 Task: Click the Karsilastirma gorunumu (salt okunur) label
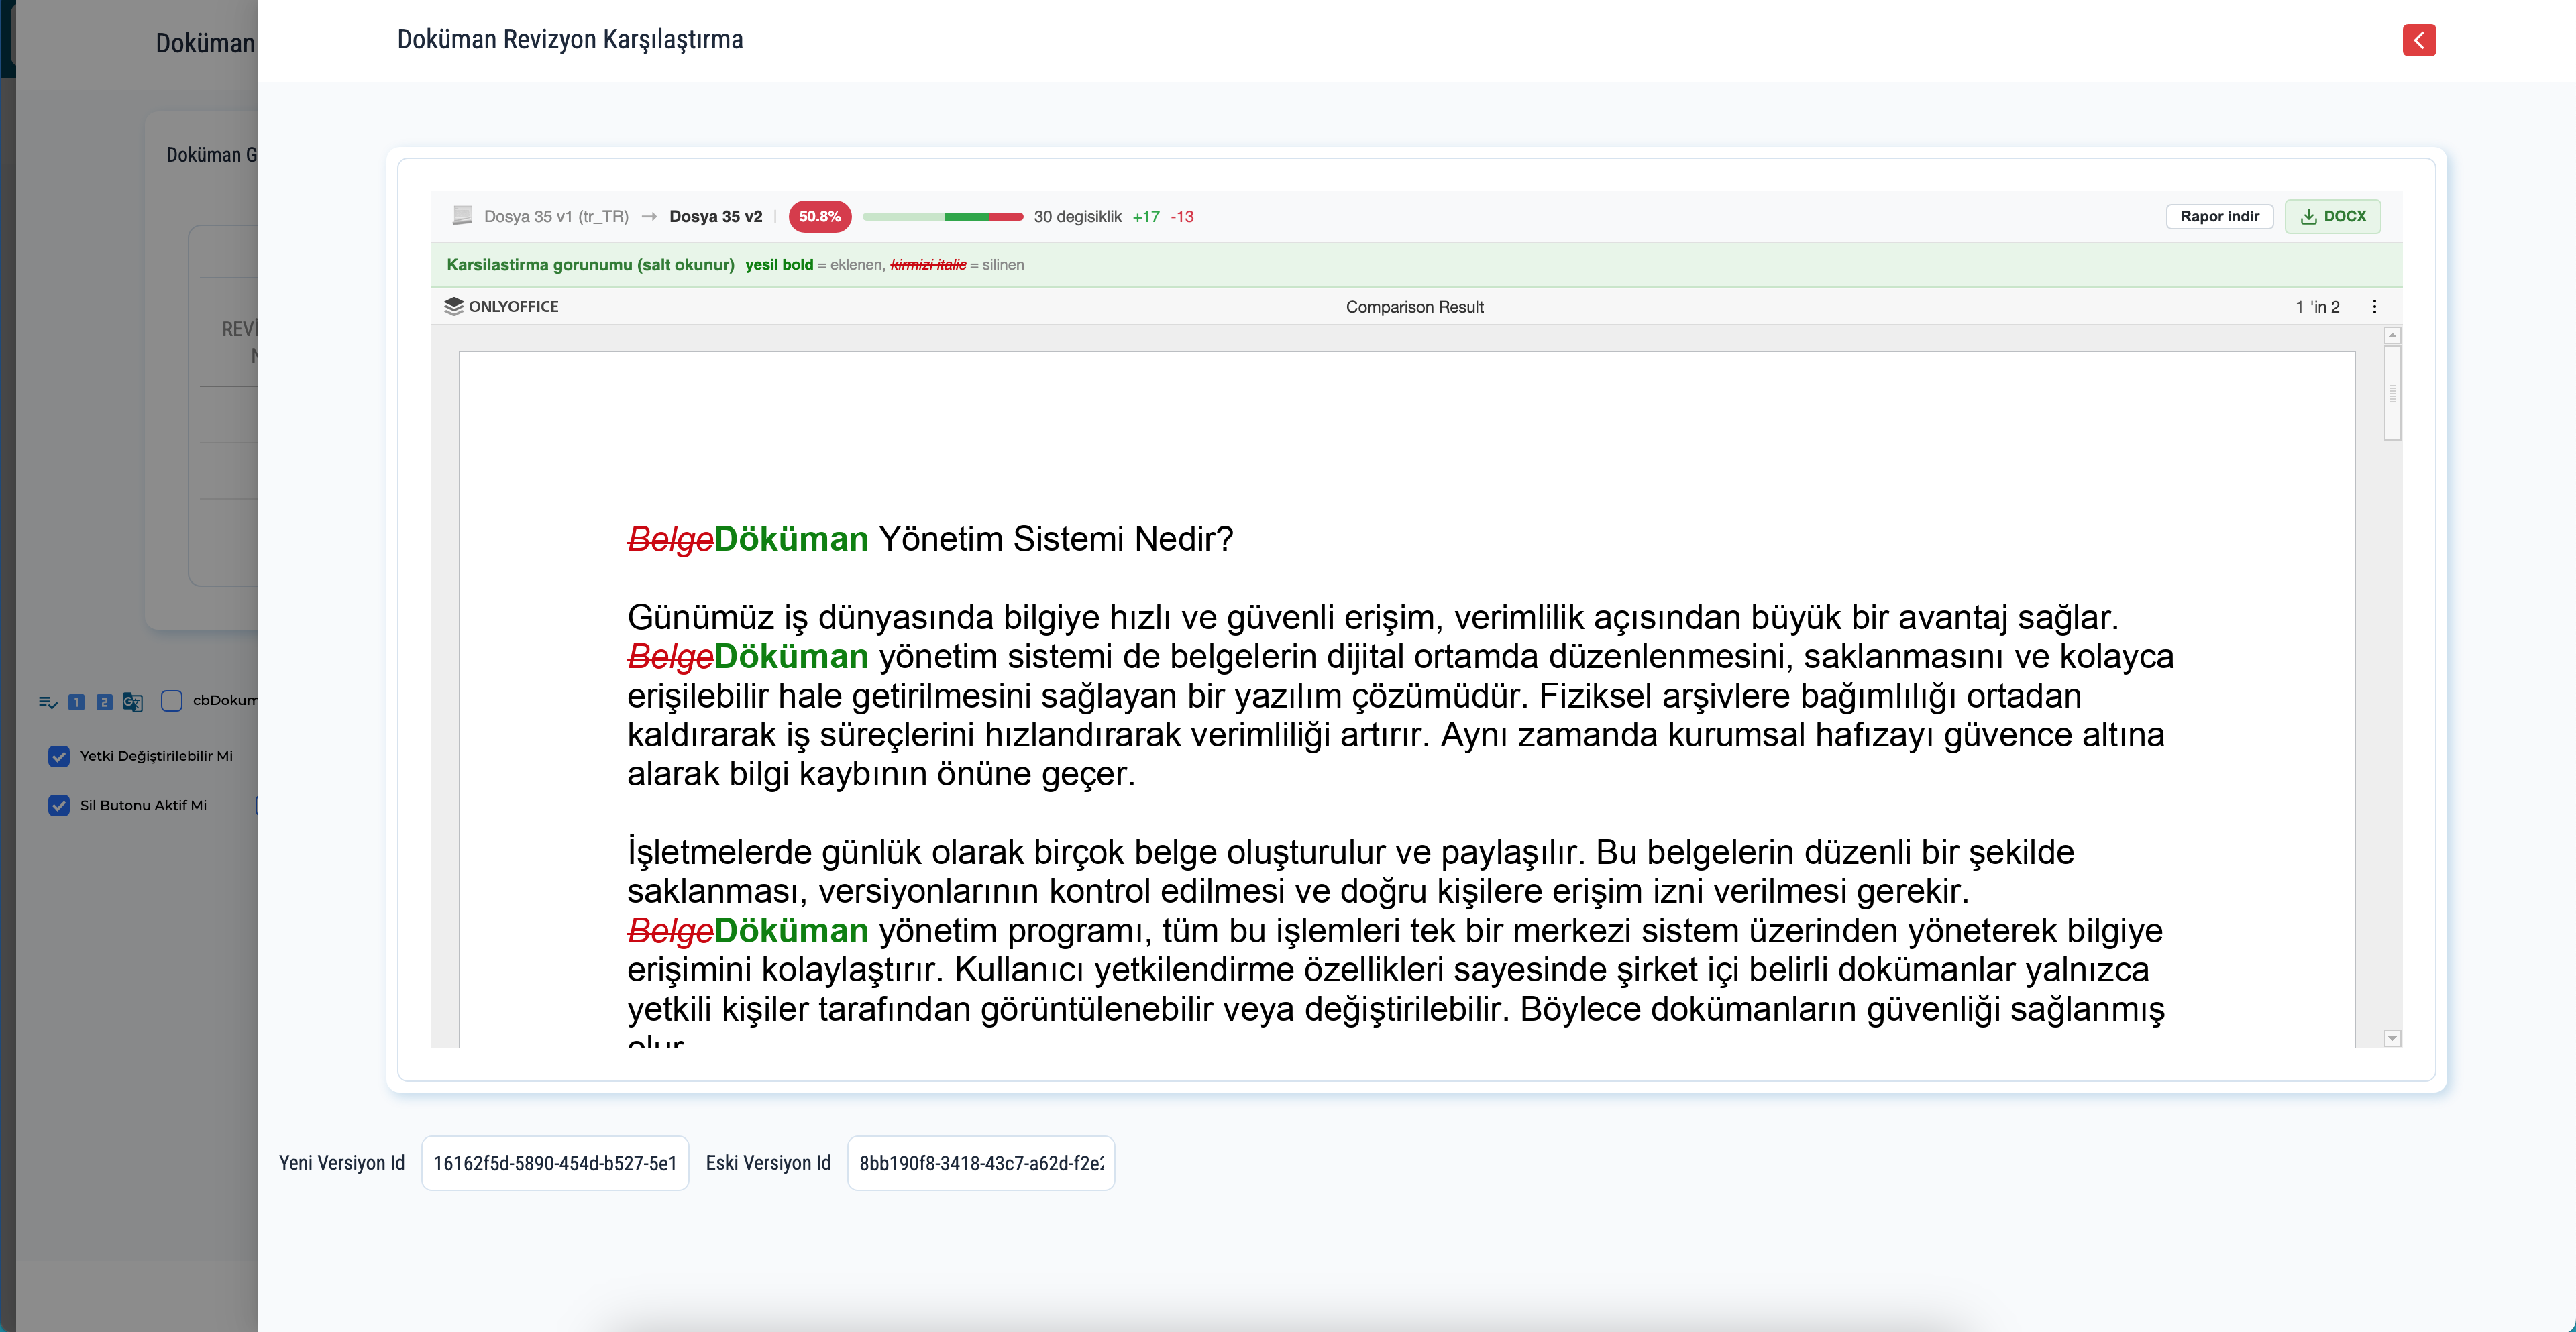[x=590, y=264]
